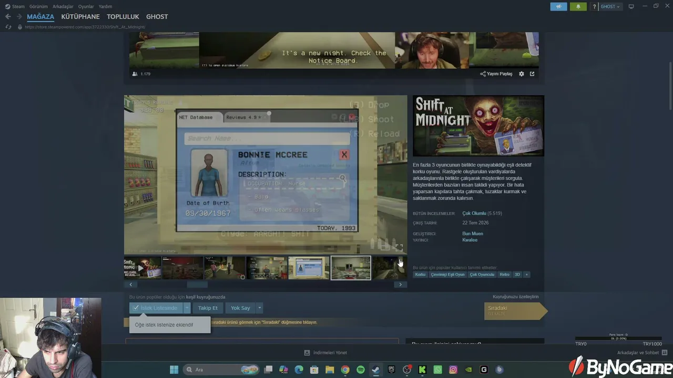Open the Yardım menu

(x=105, y=6)
